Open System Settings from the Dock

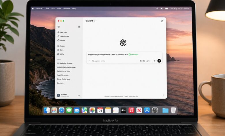pos(155,110)
